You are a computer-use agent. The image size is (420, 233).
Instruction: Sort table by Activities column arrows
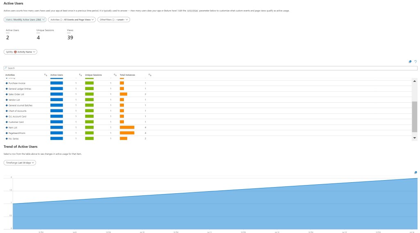coord(46,75)
